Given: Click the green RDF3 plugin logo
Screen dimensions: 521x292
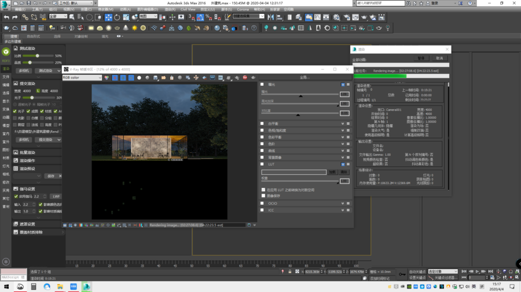Looking at the screenshot, I should click(6, 52).
